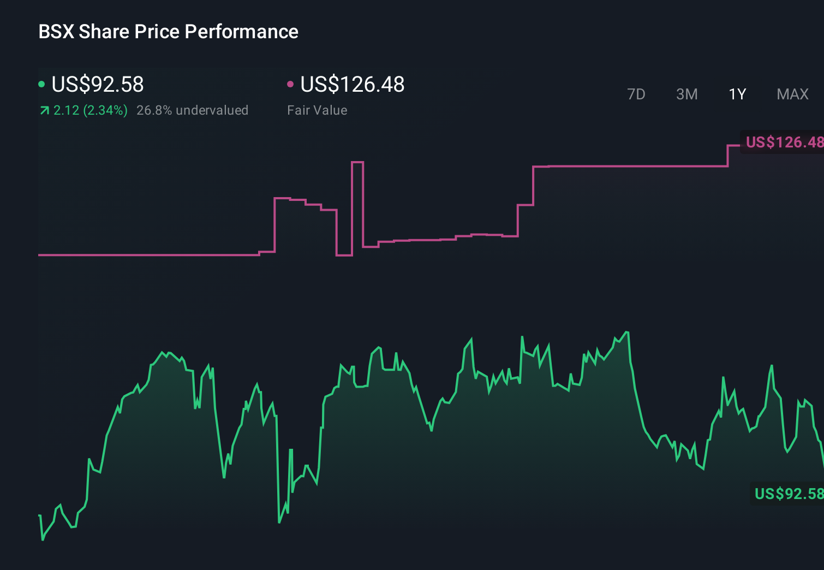Toggle the share price series visibility
Image resolution: width=824 pixels, height=570 pixels.
pos(97,85)
